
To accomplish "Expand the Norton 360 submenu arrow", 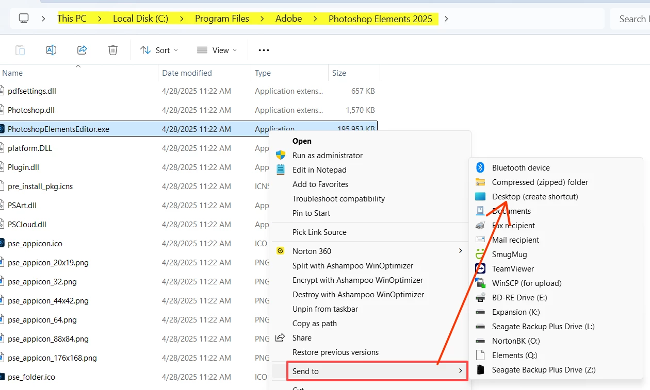I will coord(460,251).
